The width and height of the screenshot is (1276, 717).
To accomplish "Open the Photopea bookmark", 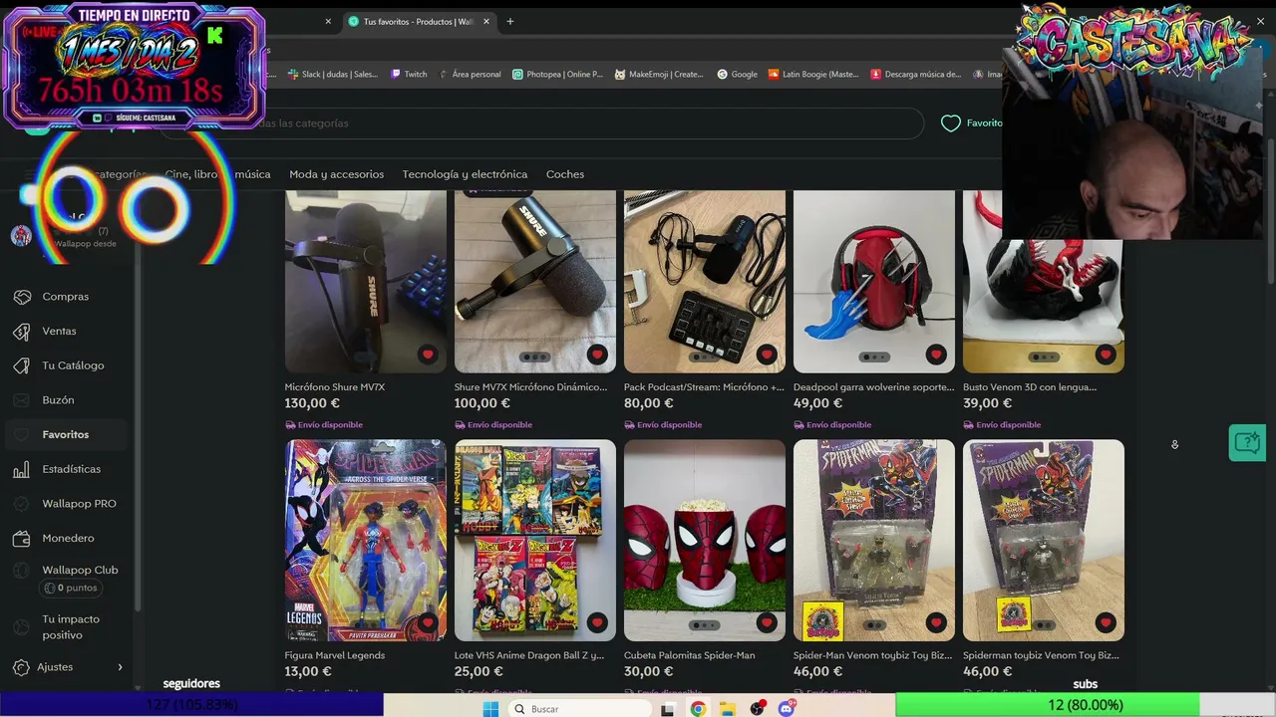I will [557, 74].
